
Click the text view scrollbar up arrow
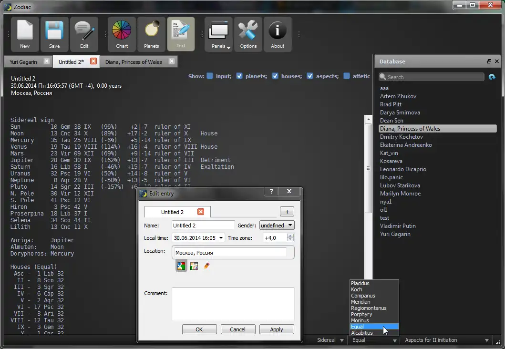(x=369, y=119)
